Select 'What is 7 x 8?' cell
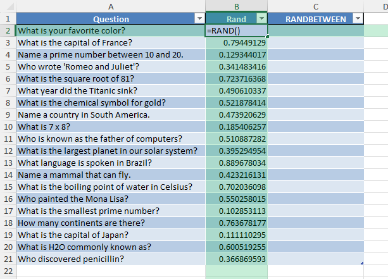Screen dimensions: 388x279 [x=111, y=127]
